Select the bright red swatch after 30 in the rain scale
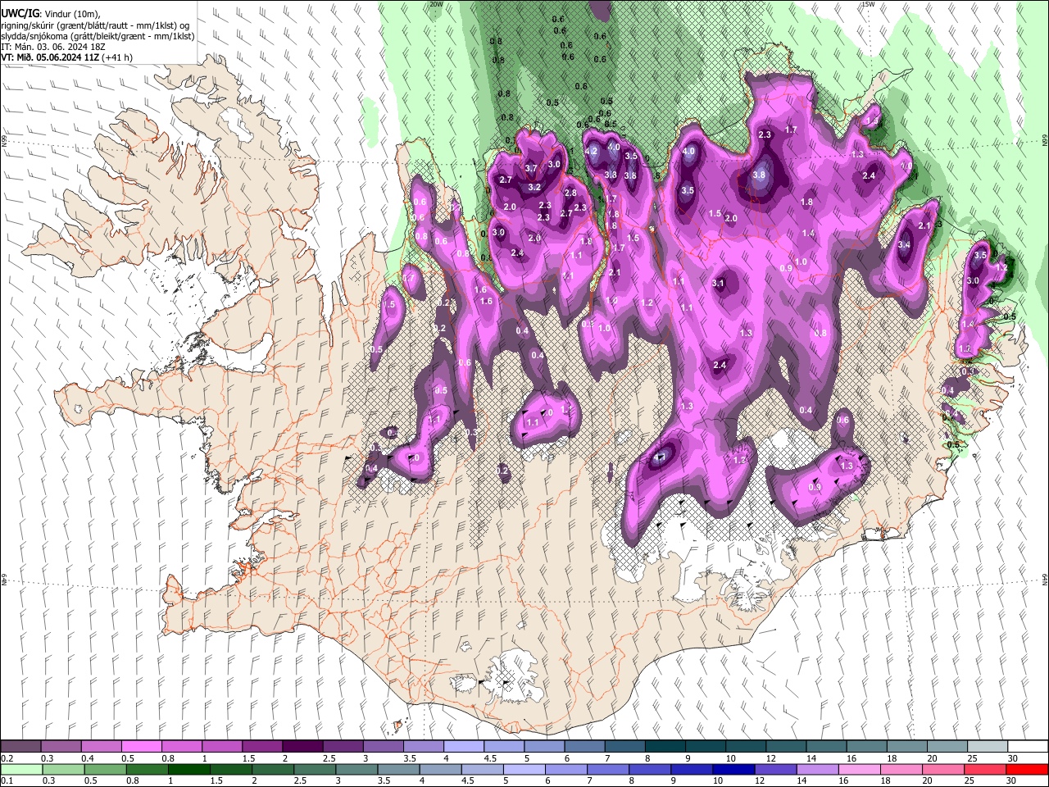This screenshot has width=1049, height=787. click(x=1028, y=769)
